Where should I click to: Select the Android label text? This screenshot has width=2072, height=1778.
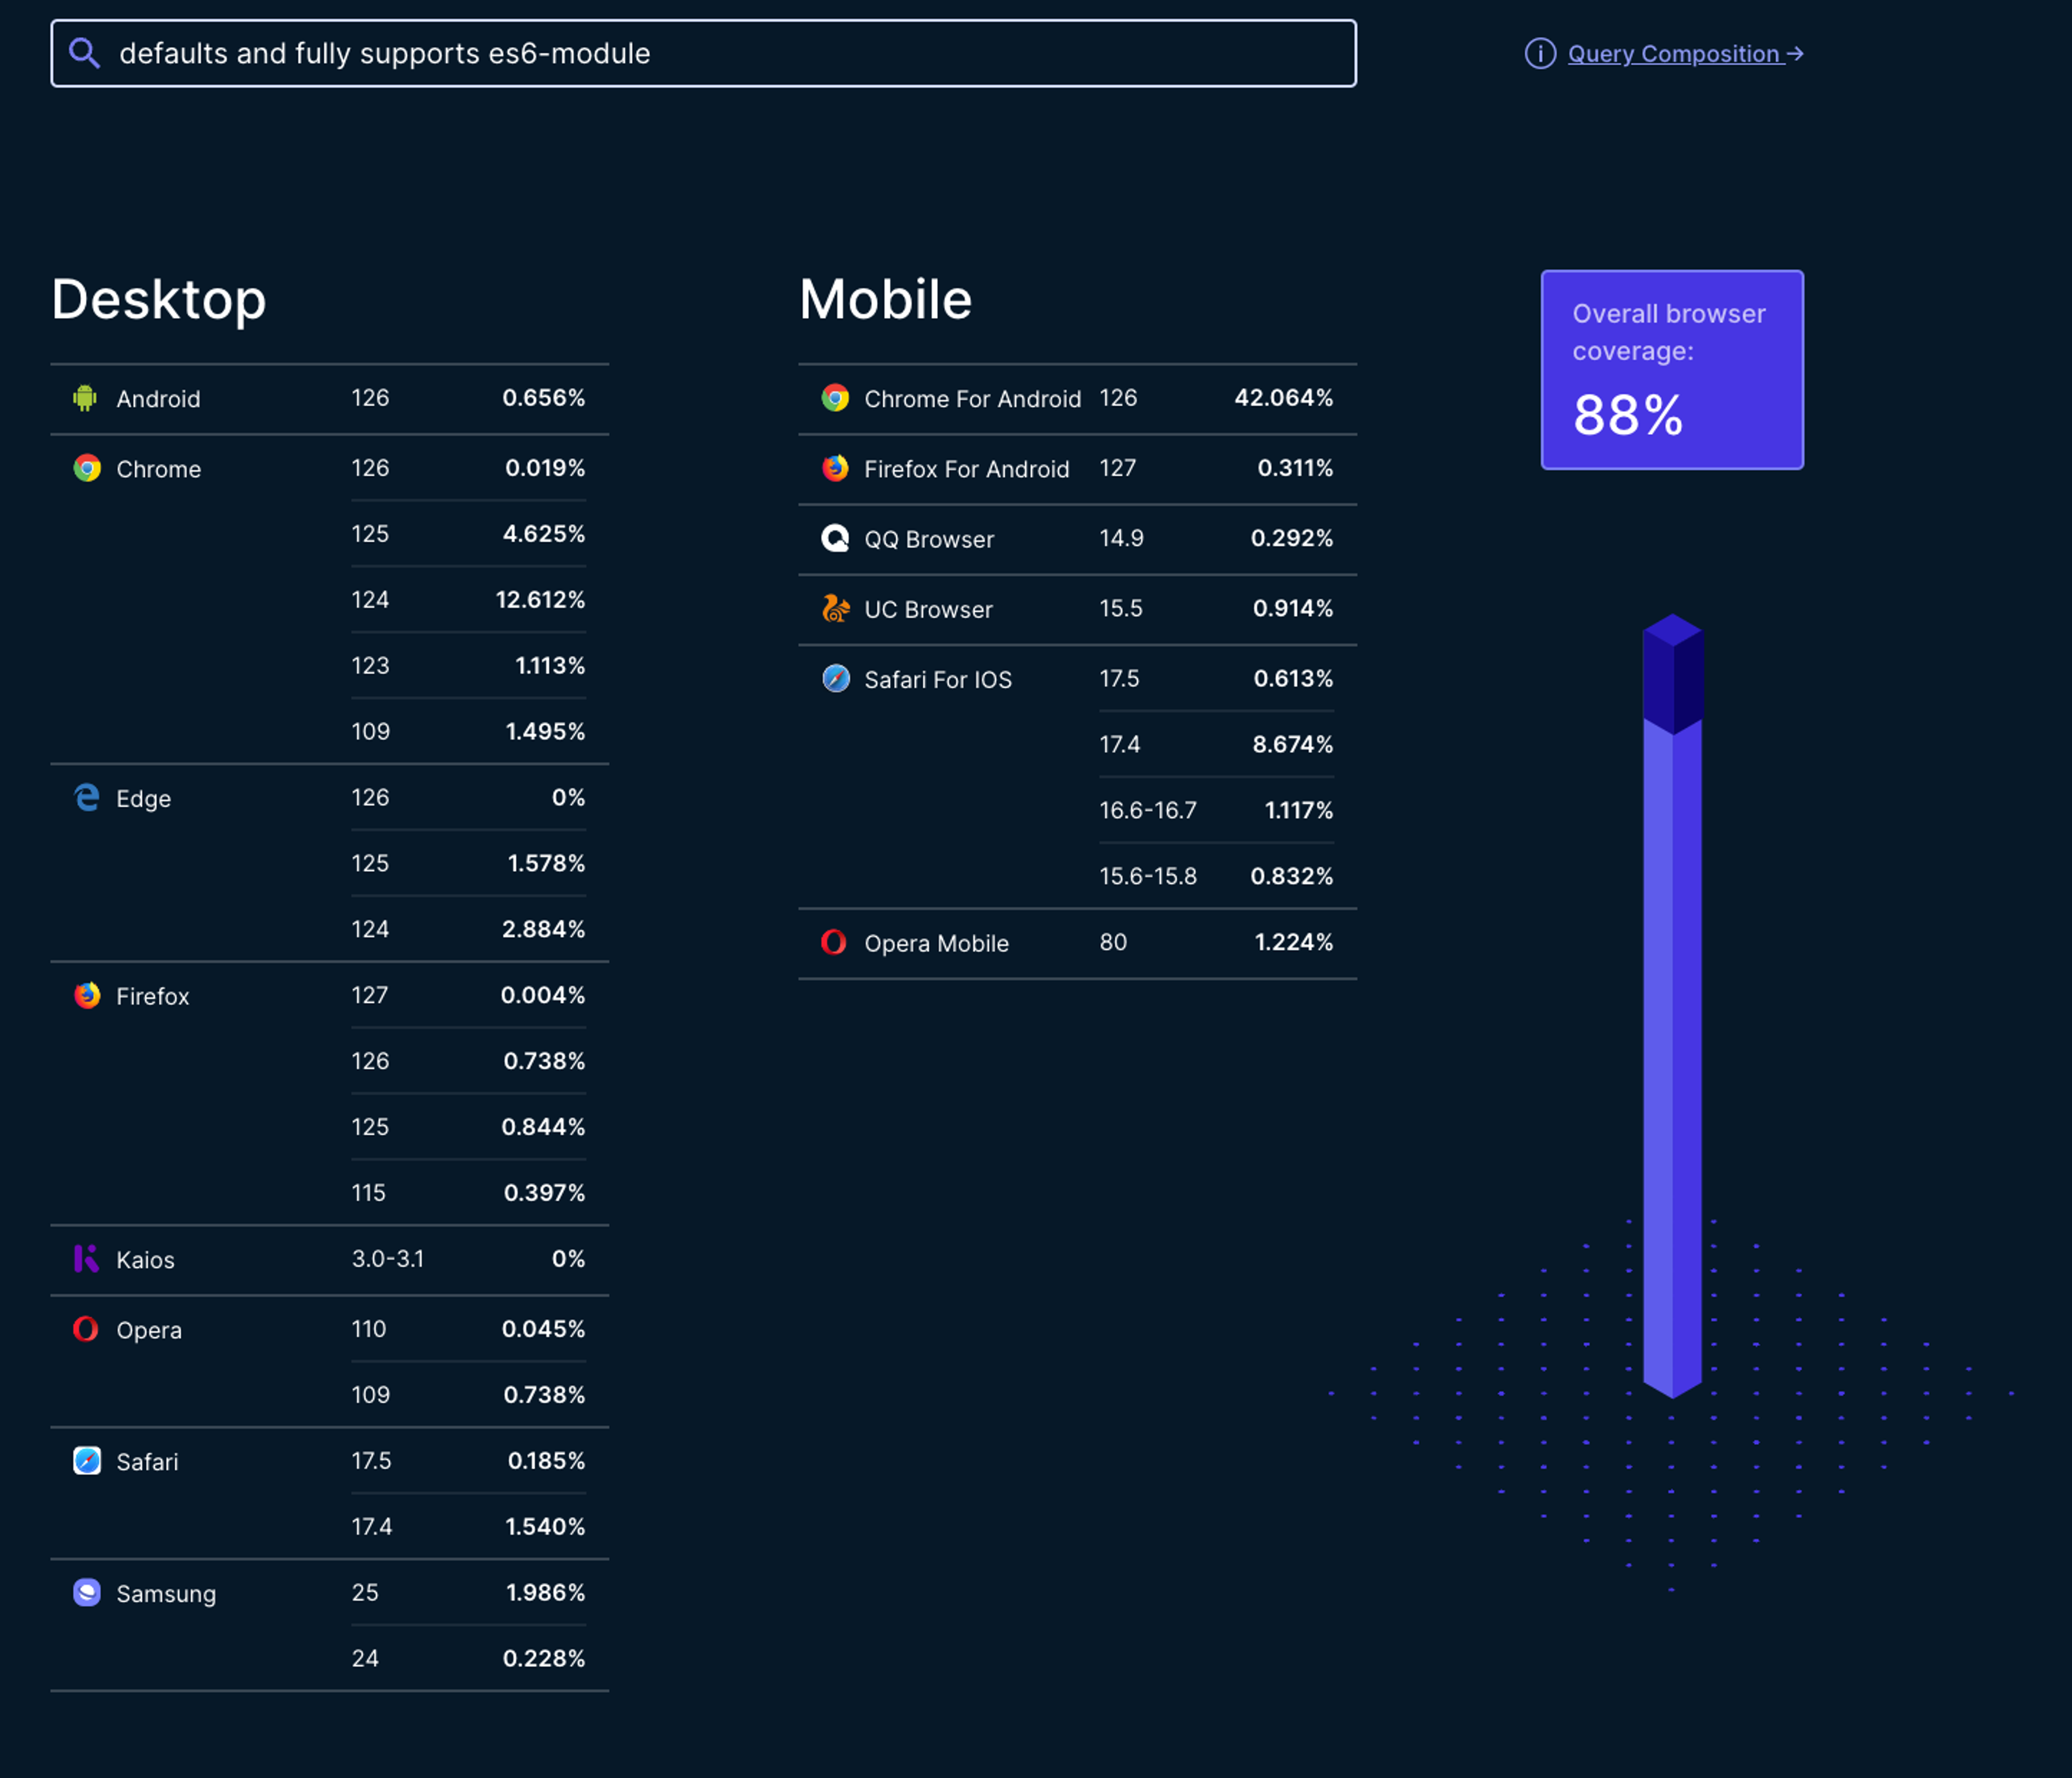[158, 399]
